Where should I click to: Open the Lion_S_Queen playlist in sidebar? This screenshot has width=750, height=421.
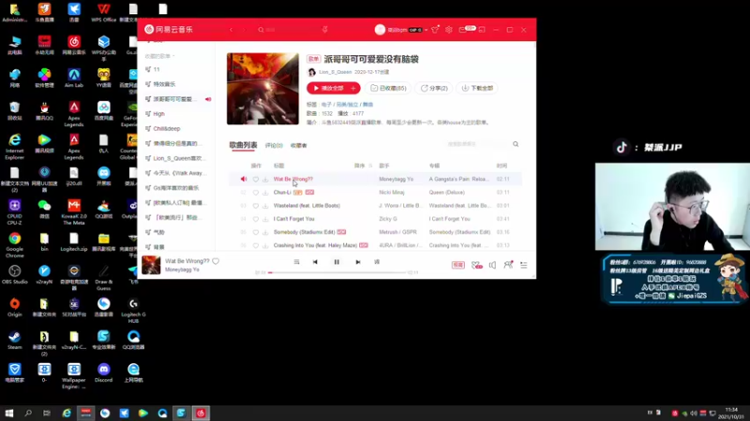[x=177, y=158]
